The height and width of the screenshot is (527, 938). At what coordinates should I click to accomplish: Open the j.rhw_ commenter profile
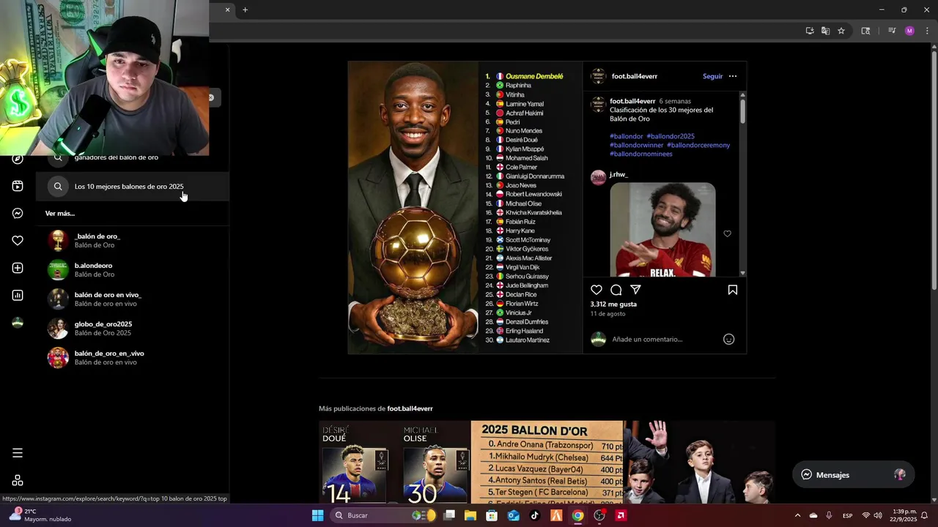(x=619, y=174)
